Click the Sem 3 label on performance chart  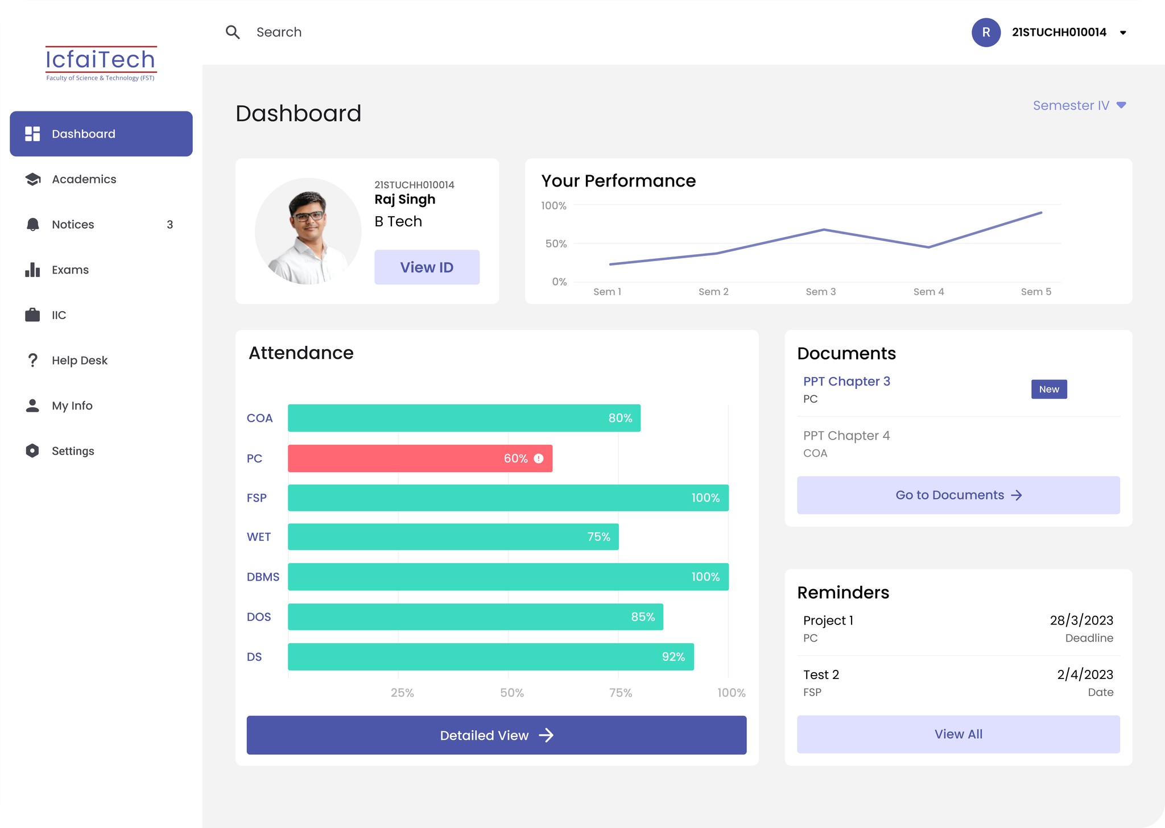coord(821,292)
